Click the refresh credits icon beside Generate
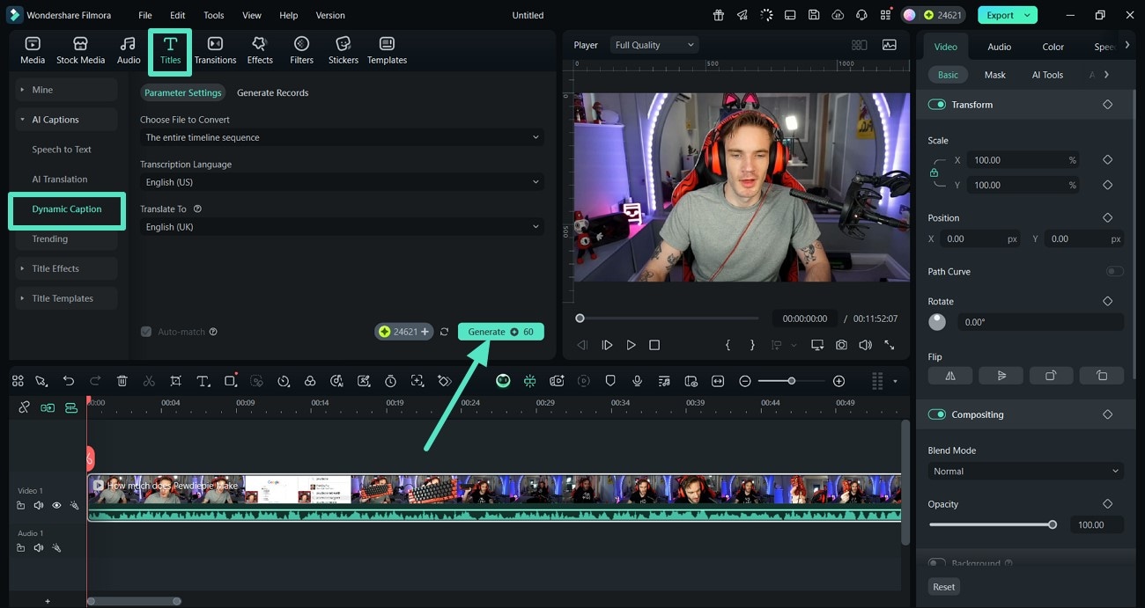This screenshot has height=608, width=1145. coord(444,332)
